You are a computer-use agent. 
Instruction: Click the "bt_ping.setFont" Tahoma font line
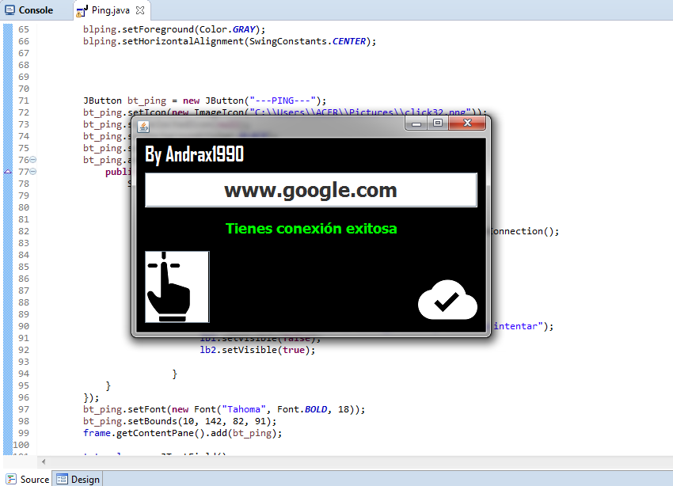pyautogui.click(x=224, y=410)
